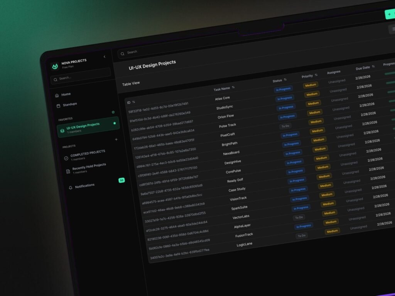Click the To Do status of AlphaLayer
The image size is (395, 296).
[299, 217]
